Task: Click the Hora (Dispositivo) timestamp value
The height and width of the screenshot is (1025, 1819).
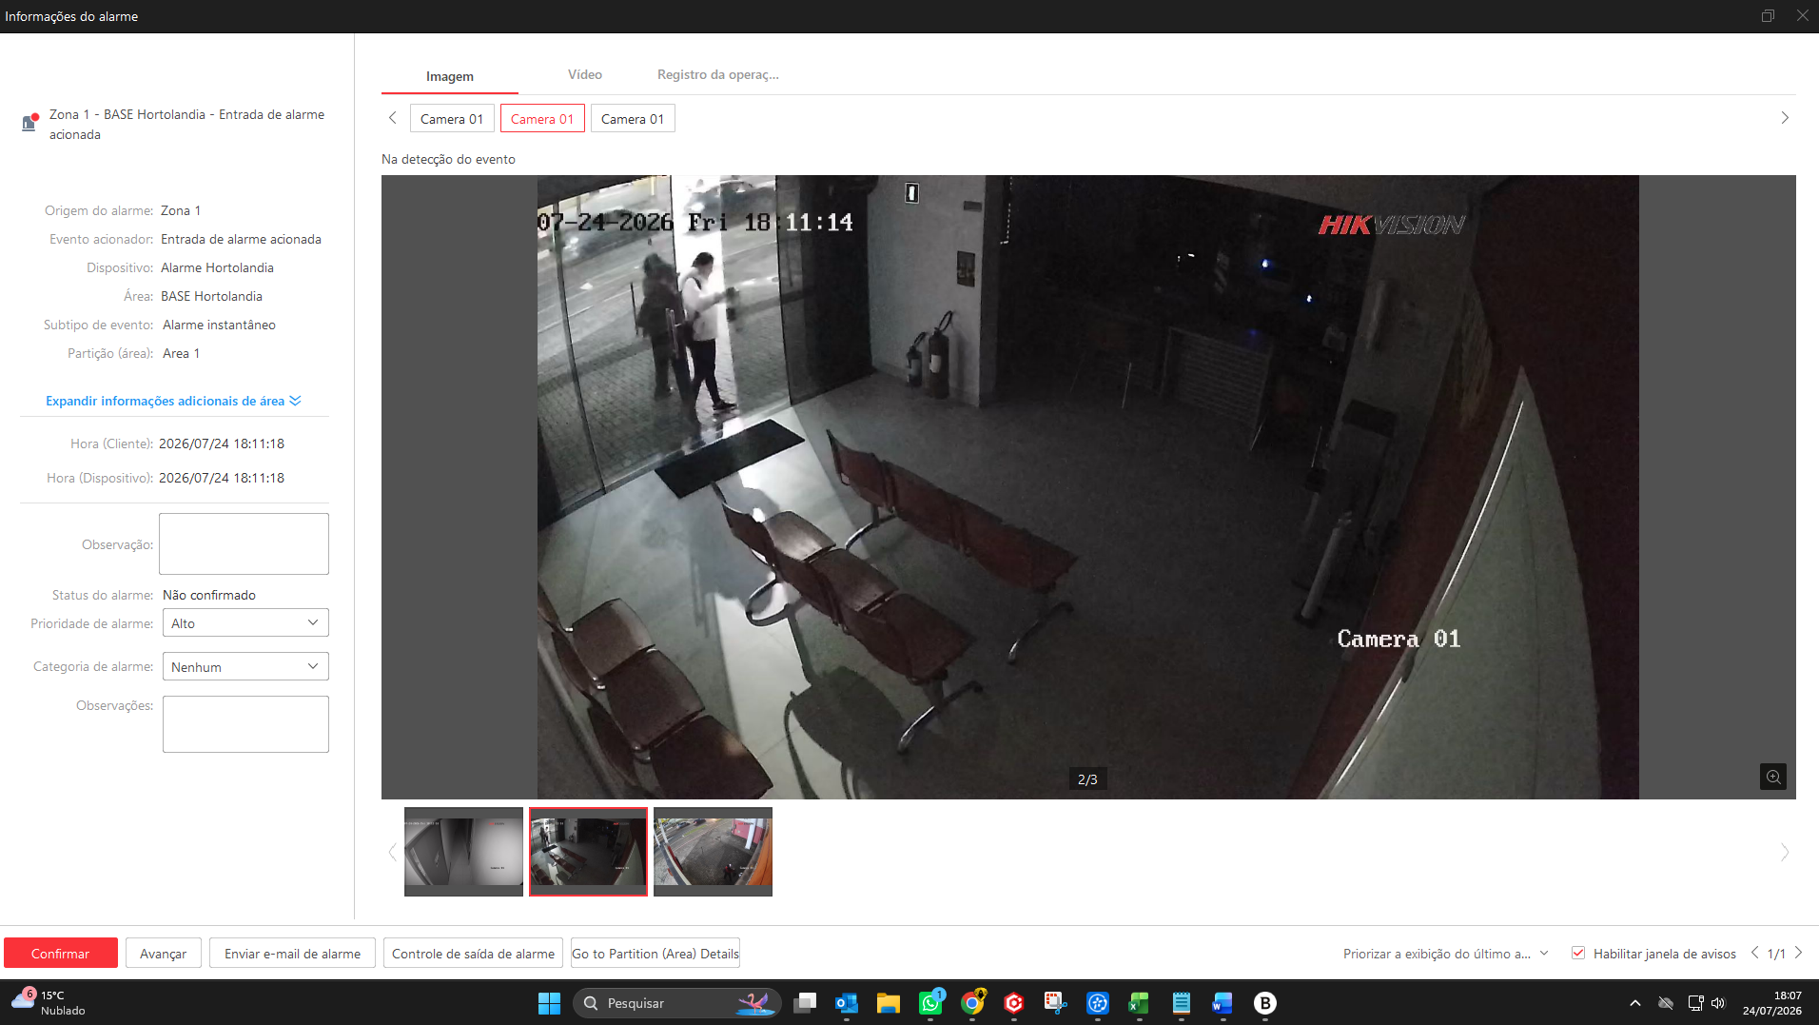Action: 222,478
